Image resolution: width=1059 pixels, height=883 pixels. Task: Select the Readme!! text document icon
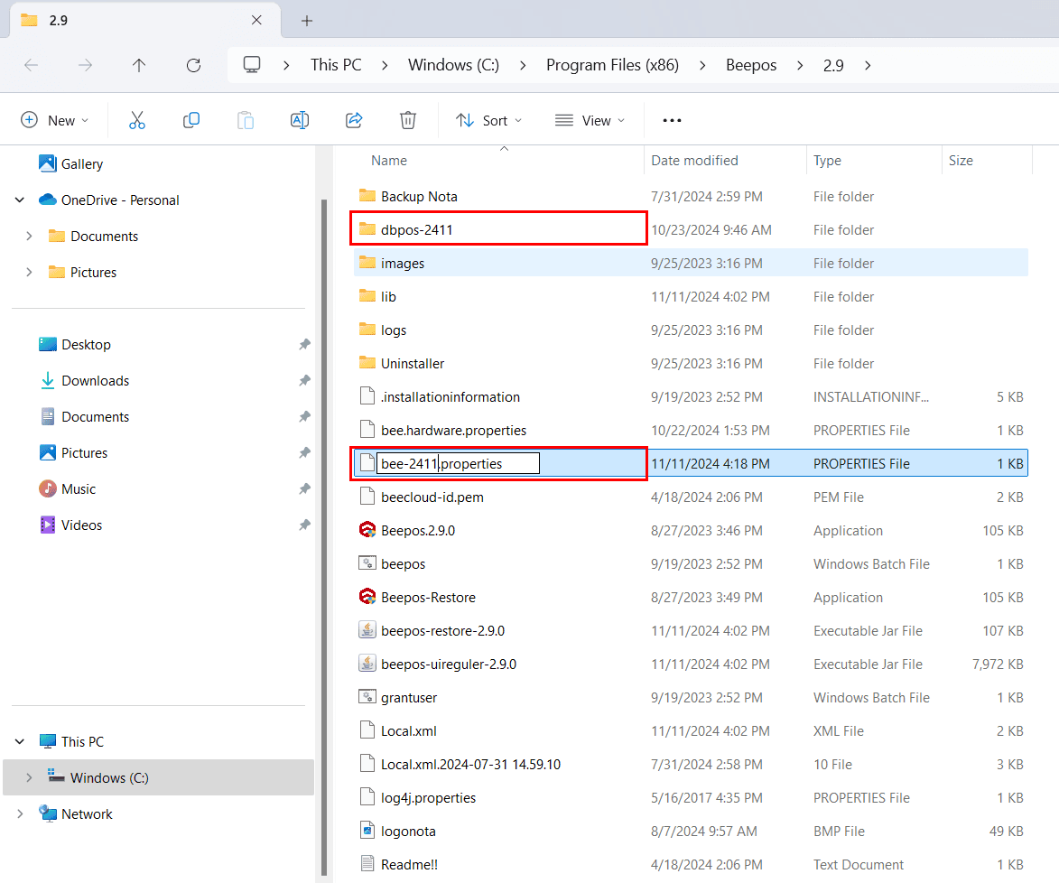(367, 864)
